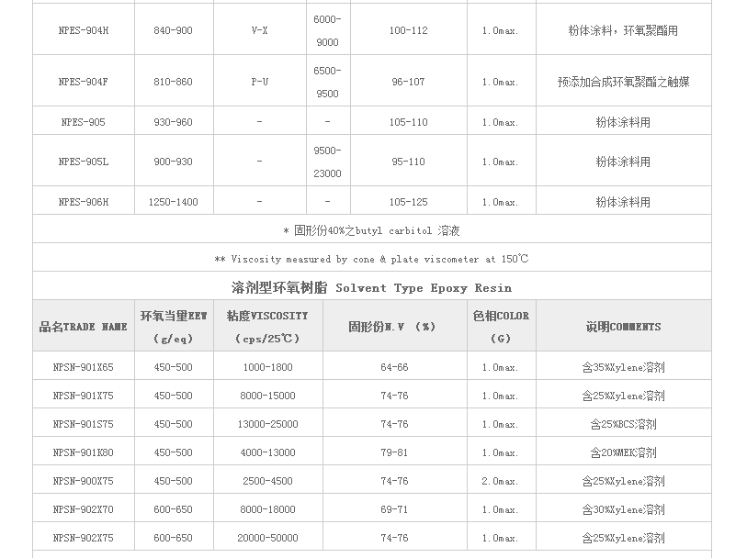The image size is (747, 558).
Task: Click the 固形份N.V (%) column header
Action: [x=393, y=327]
